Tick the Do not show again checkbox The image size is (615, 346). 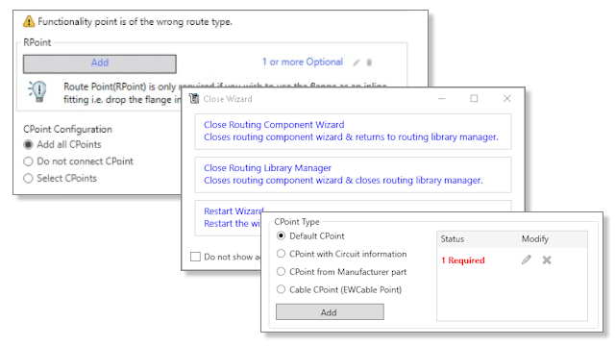click(x=195, y=257)
